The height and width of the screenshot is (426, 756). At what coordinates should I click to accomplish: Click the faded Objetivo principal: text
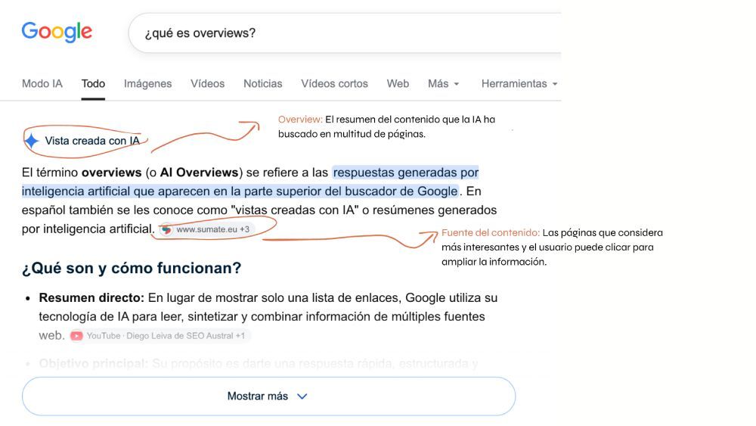pyautogui.click(x=94, y=363)
